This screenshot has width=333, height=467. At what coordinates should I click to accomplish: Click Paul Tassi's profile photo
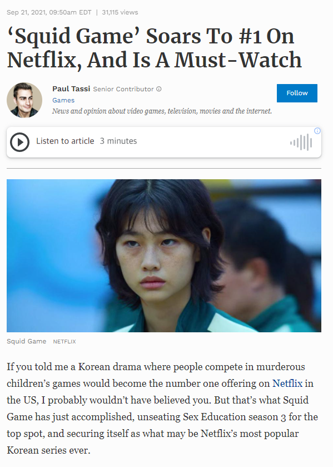click(x=24, y=100)
